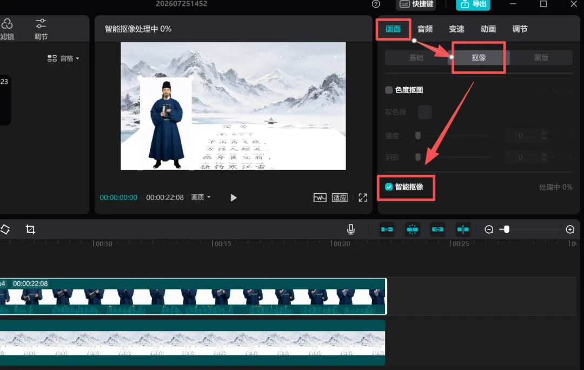This screenshot has width=584, height=370.
Task: Click the 00:20 mark on timeline ruler
Action: [x=342, y=243]
